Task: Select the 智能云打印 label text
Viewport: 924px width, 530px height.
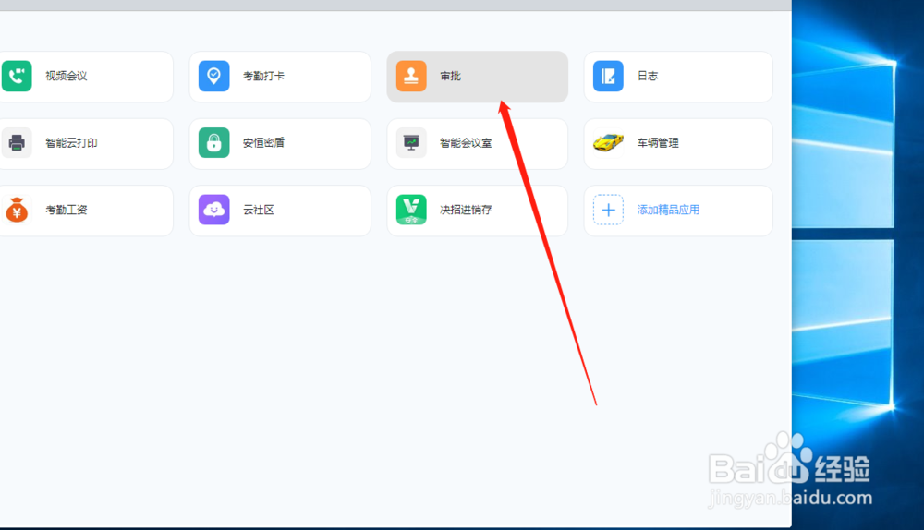Action: point(71,142)
